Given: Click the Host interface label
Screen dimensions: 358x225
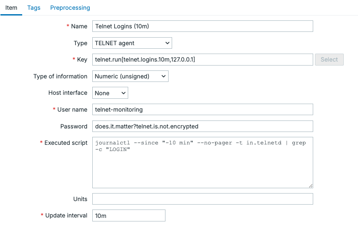Looking at the screenshot, I should (68, 93).
